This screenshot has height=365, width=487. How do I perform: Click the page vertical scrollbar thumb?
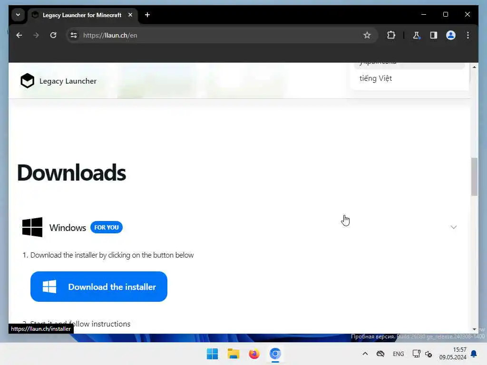pyautogui.click(x=474, y=177)
